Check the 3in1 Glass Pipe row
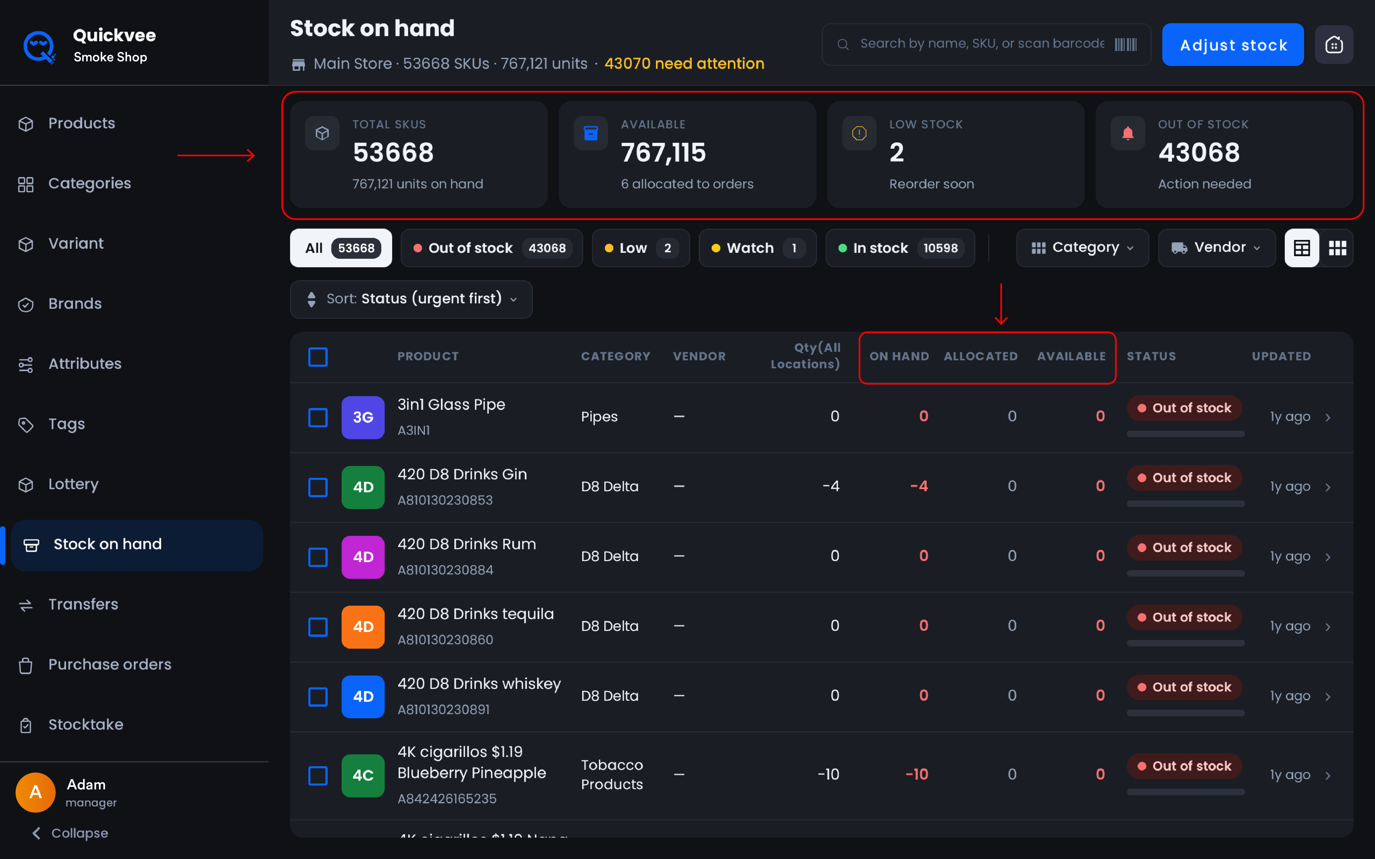This screenshot has width=1375, height=859. tap(318, 418)
